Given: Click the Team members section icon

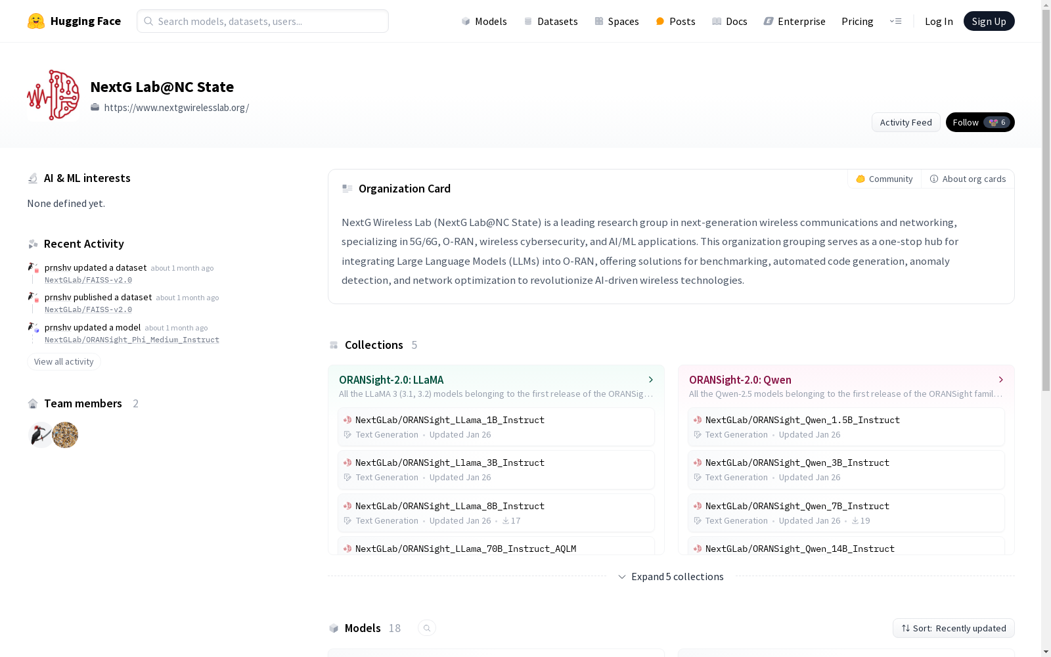Looking at the screenshot, I should pos(33,403).
